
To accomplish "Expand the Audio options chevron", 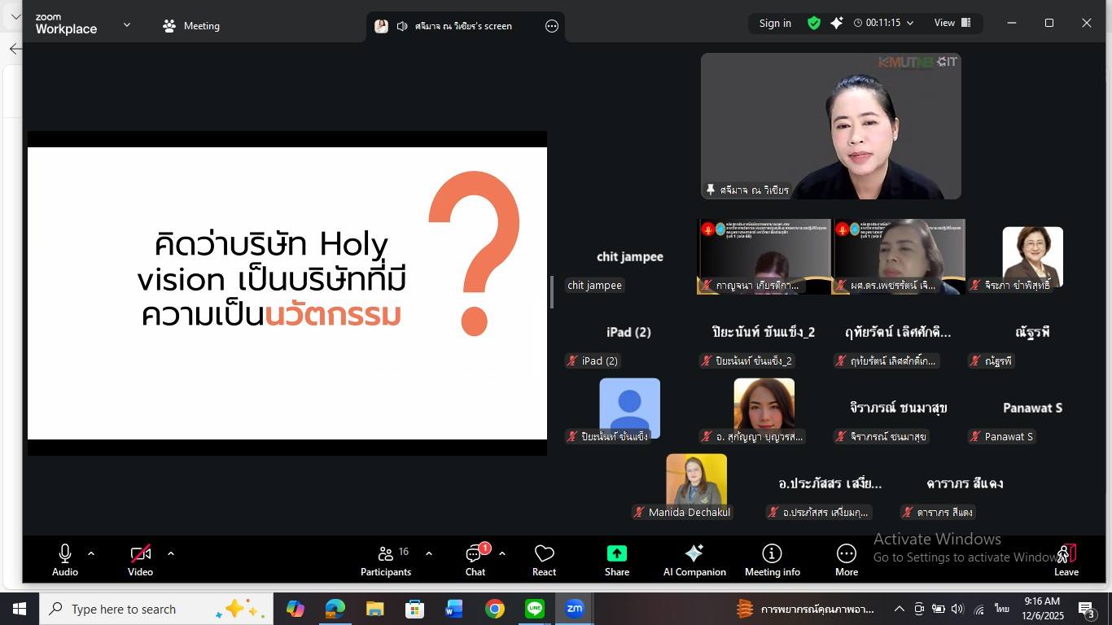I will [90, 553].
